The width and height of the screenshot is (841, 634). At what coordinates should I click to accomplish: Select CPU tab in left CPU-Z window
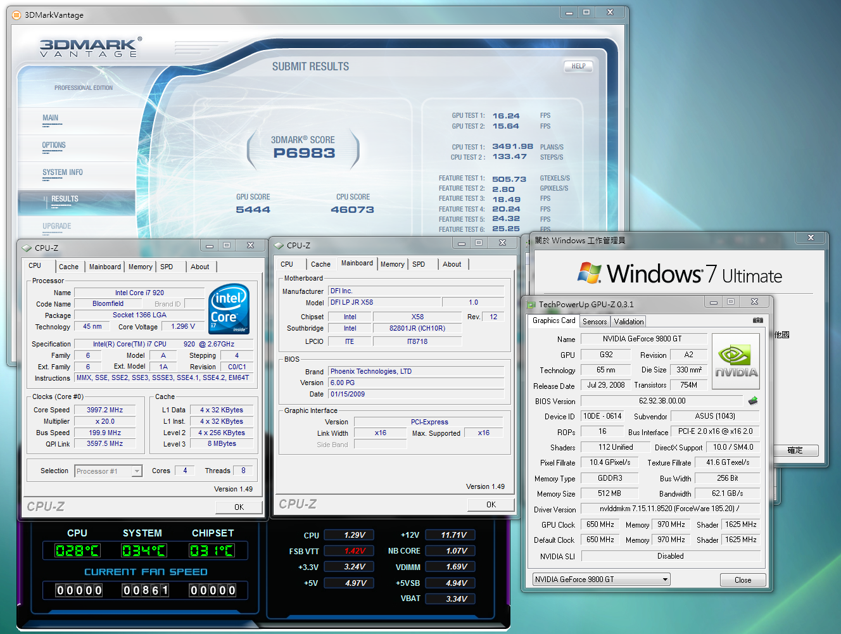tap(35, 265)
